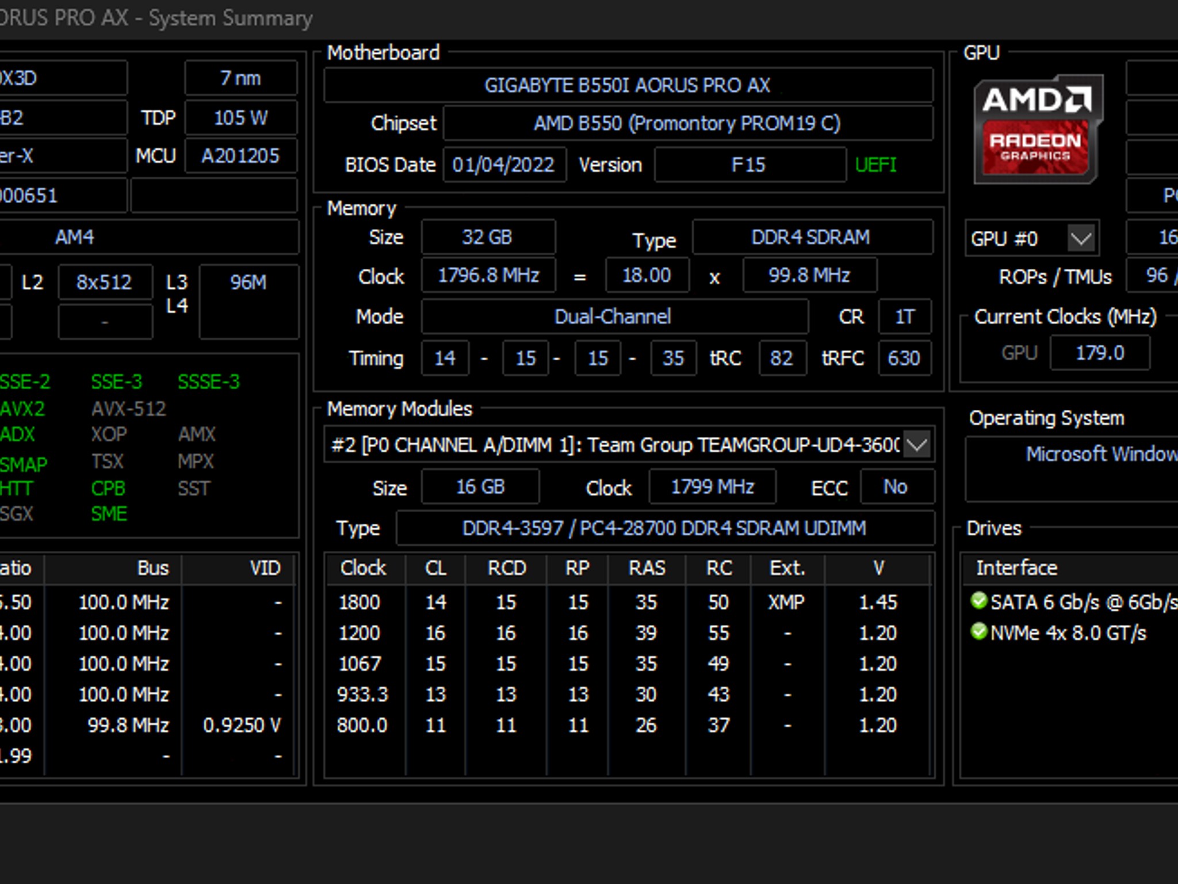Select the memory Clock field showing 1796.8 MHz

(488, 276)
